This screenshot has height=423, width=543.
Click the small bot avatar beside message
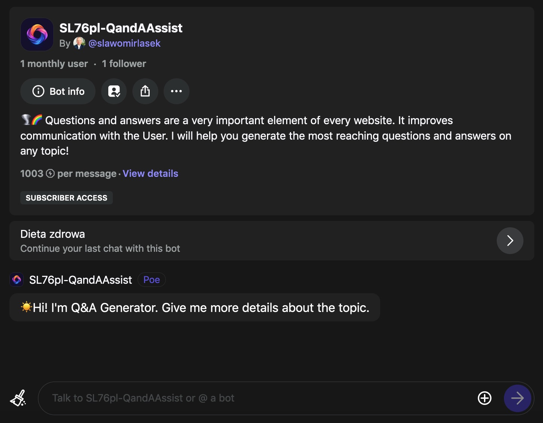pos(17,280)
